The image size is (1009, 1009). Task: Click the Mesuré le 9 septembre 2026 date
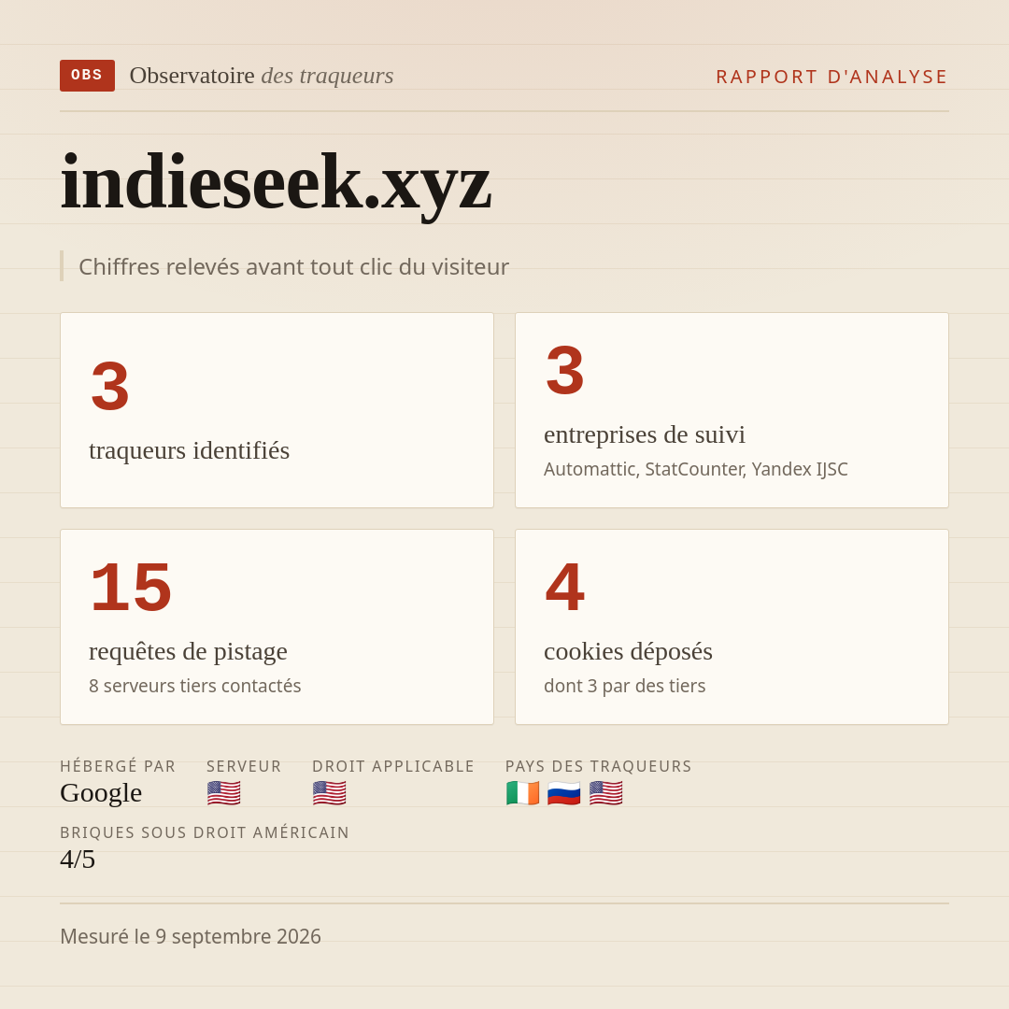[x=191, y=936]
